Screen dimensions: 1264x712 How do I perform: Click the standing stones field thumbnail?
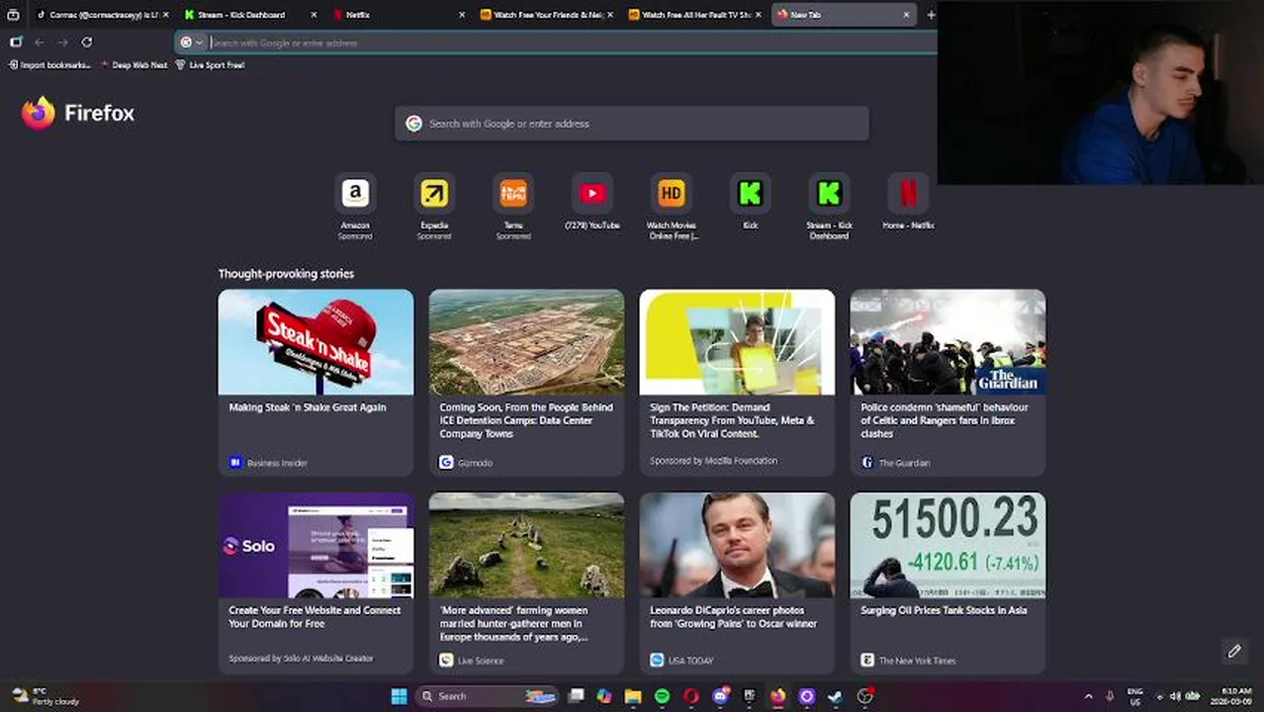526,545
